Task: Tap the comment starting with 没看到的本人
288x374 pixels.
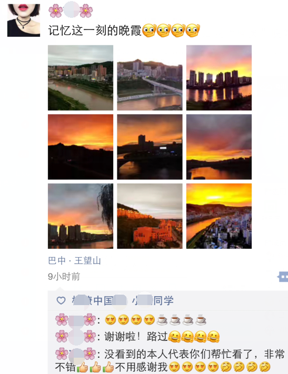Action: click(170, 361)
